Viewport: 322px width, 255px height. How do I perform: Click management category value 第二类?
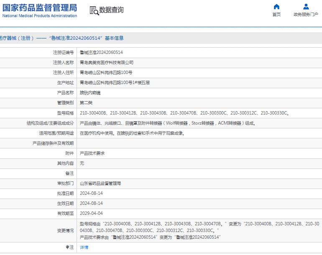86,103
